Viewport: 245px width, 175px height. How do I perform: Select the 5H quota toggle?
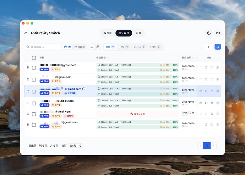tap(67, 47)
